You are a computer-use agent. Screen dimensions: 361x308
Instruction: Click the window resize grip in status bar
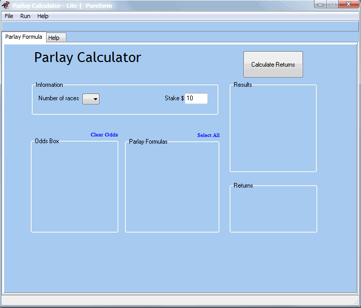[x=355, y=302]
